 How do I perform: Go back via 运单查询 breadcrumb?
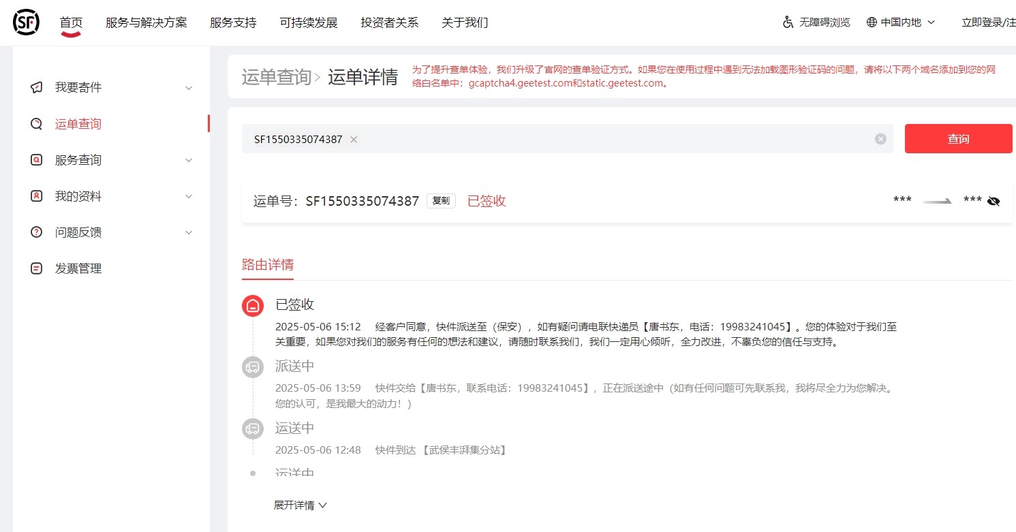276,77
